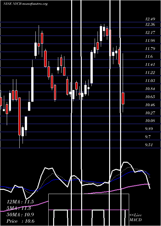Click the 11.79 price axis label

[x=150, y=48]
